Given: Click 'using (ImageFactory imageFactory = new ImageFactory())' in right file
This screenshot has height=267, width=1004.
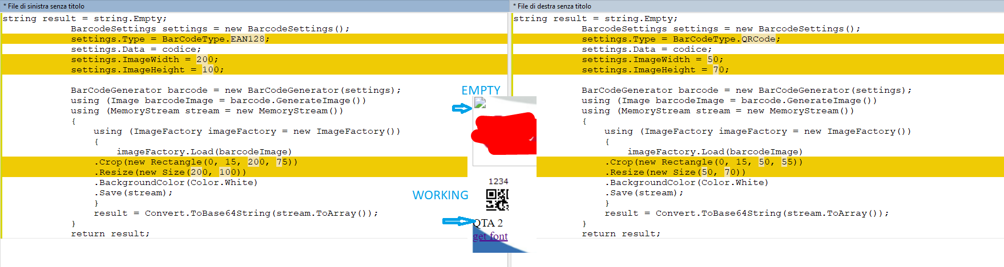Looking at the screenshot, I should (x=758, y=131).
